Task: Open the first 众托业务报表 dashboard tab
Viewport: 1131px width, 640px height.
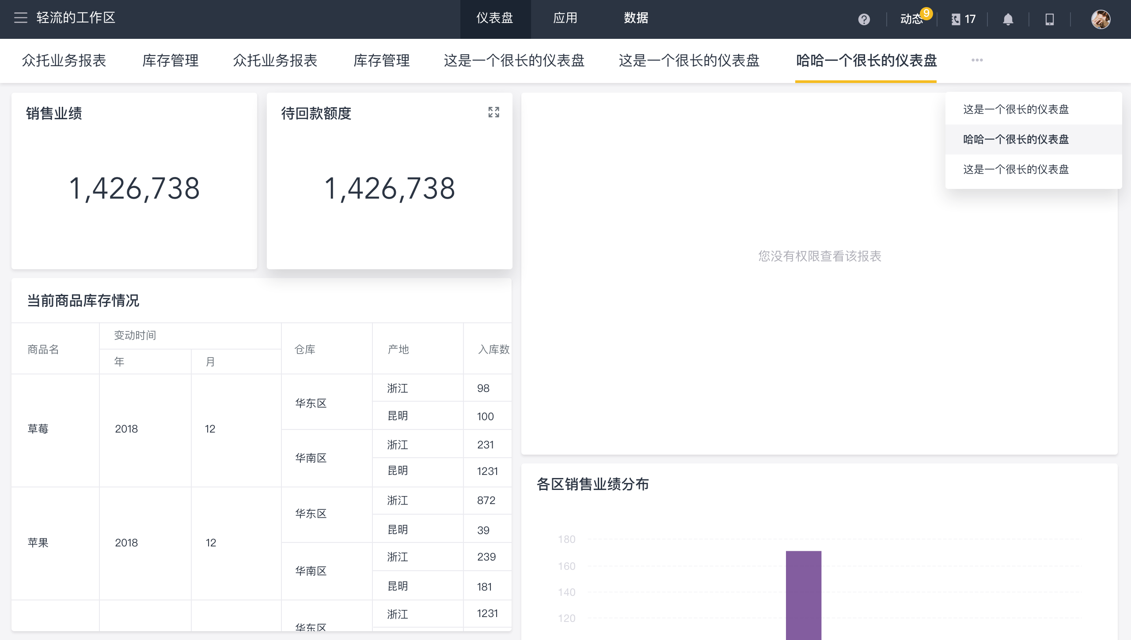Action: pyautogui.click(x=64, y=60)
